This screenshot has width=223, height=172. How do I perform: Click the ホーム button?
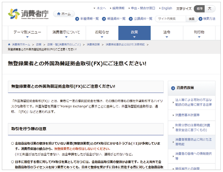pyautogui.click(x=64, y=14)
